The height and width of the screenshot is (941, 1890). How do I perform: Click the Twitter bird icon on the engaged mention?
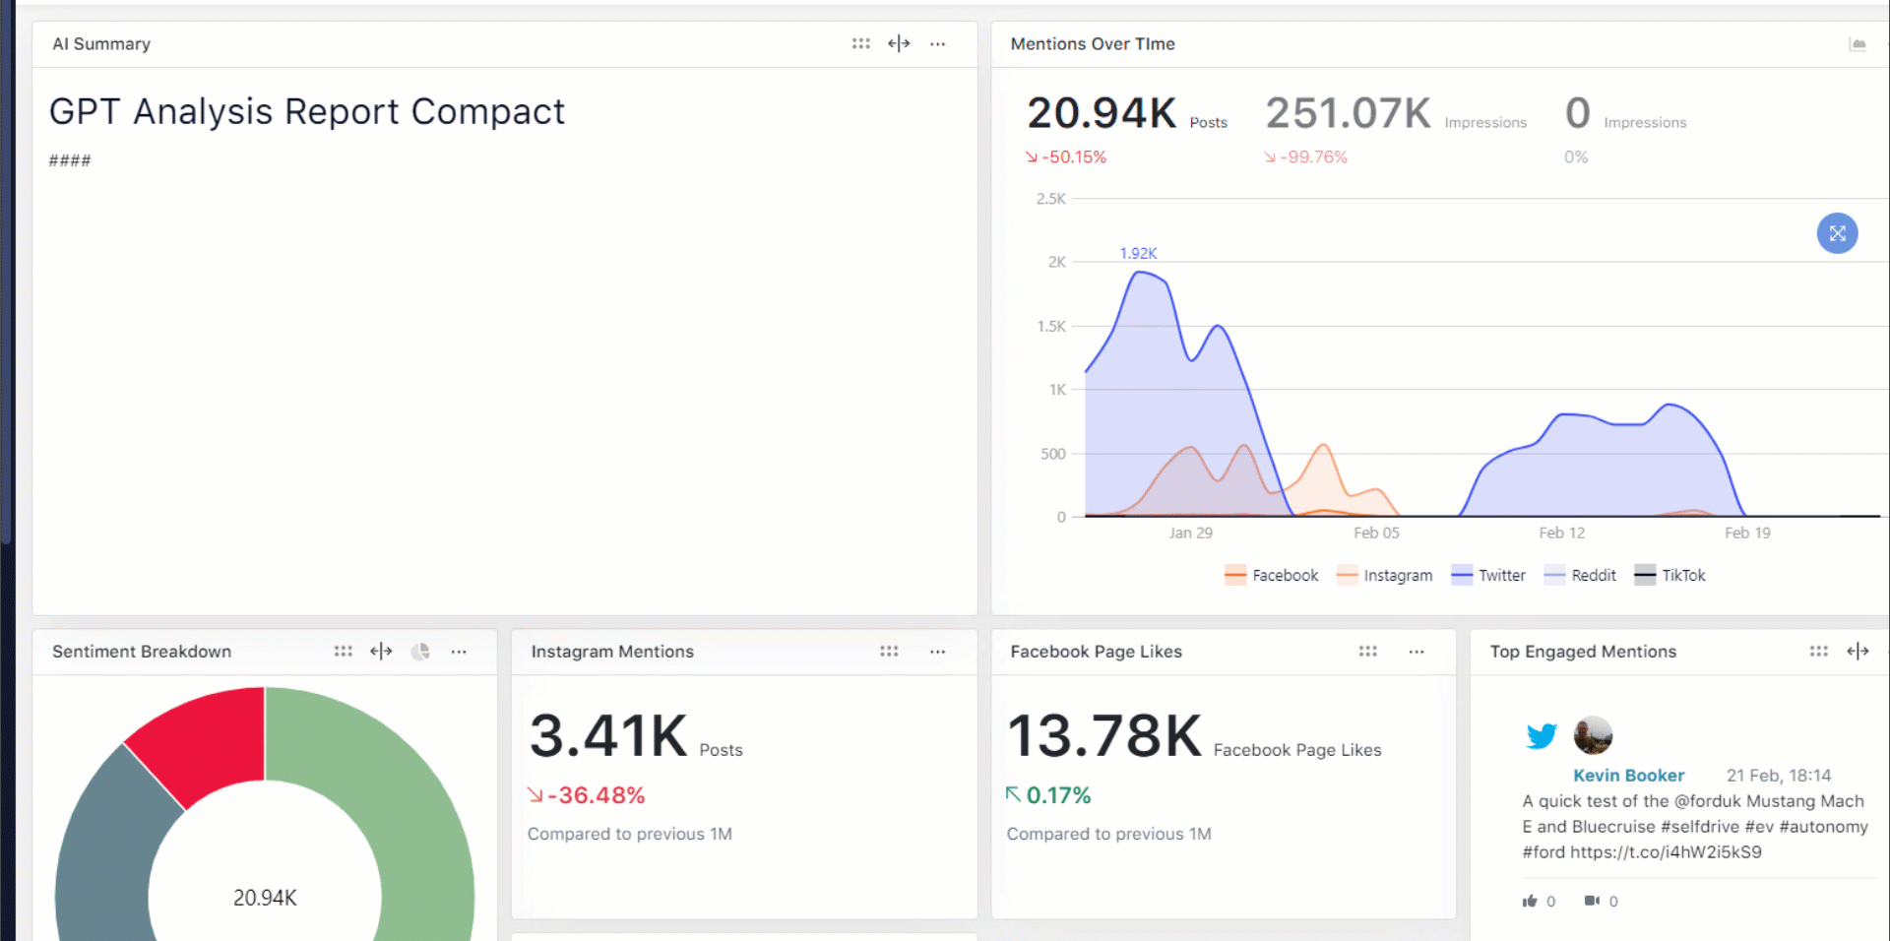pos(1542,735)
